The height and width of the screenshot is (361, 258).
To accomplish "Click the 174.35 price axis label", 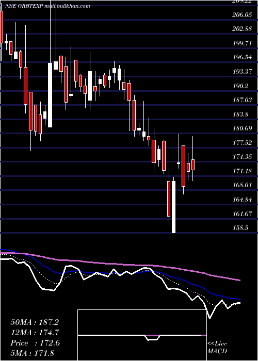I will click(243, 157).
